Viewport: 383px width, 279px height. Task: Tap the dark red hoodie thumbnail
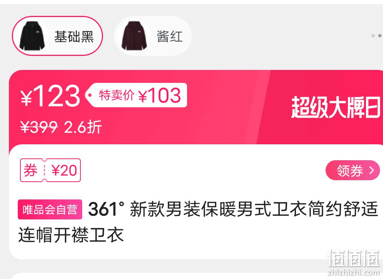click(134, 36)
